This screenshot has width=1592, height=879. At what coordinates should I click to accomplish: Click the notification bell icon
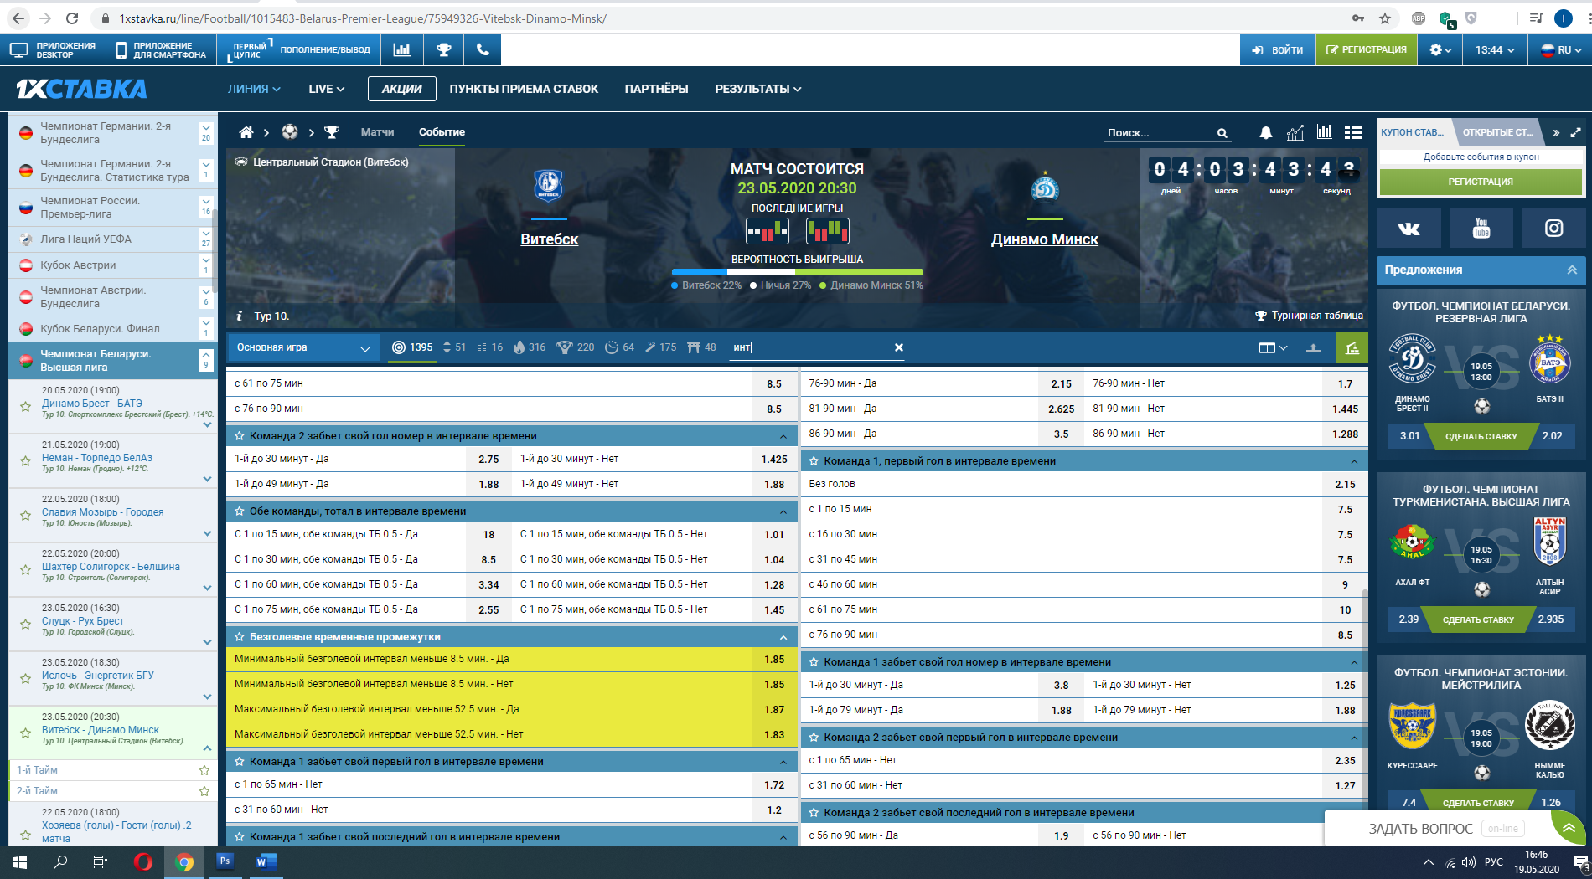(x=1265, y=132)
